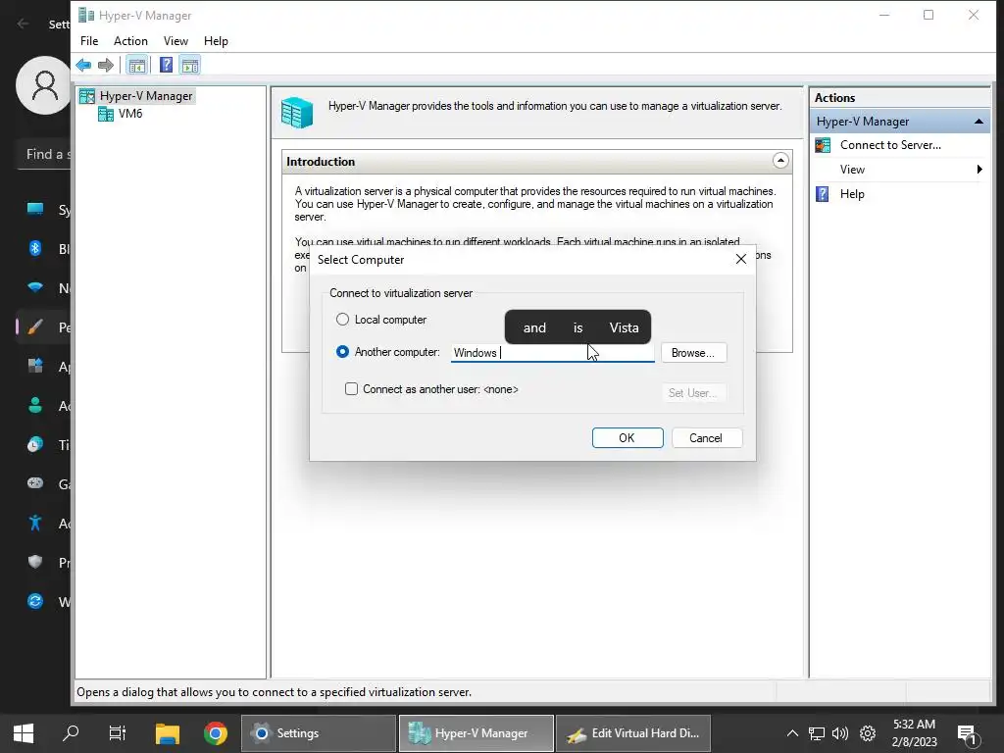The image size is (1004, 753).
Task: Open the View menu
Action: tap(176, 41)
